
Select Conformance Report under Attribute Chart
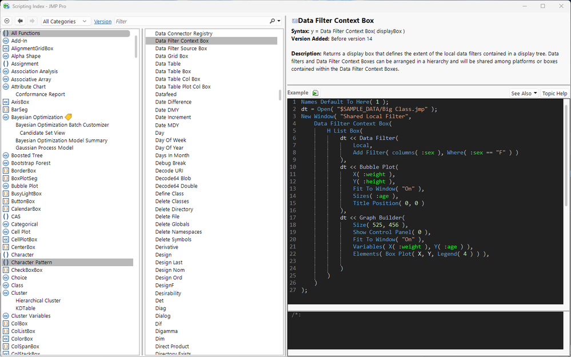click(40, 94)
